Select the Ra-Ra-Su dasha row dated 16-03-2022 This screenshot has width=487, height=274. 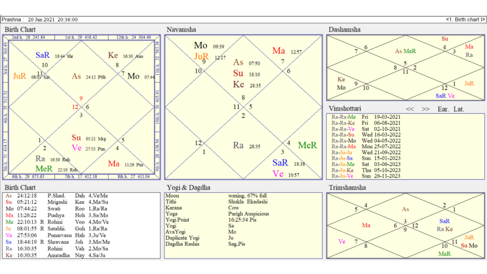(x=366, y=135)
